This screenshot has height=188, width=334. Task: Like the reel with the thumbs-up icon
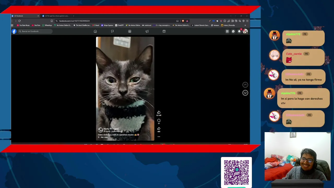pos(159,112)
